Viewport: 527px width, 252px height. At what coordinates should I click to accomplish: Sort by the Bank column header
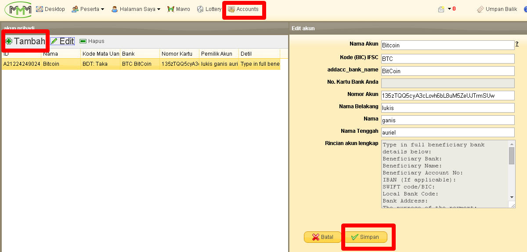click(x=140, y=54)
